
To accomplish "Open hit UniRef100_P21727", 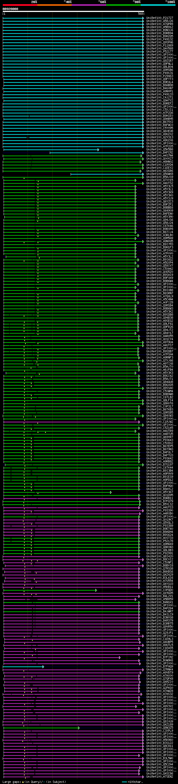I will click(x=159, y=18).
